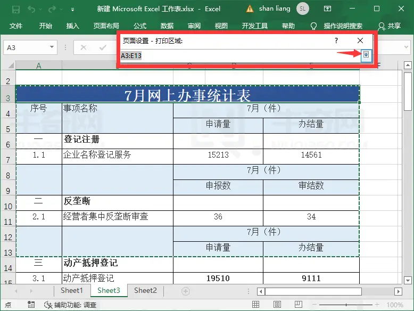Open the Undo history dropdown arrow

coord(40,10)
